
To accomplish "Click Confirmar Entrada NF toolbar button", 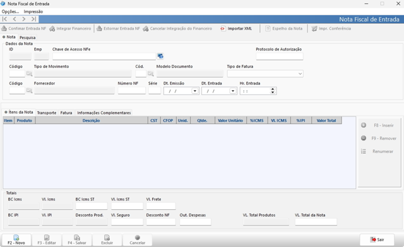I will pyautogui.click(x=23, y=28).
